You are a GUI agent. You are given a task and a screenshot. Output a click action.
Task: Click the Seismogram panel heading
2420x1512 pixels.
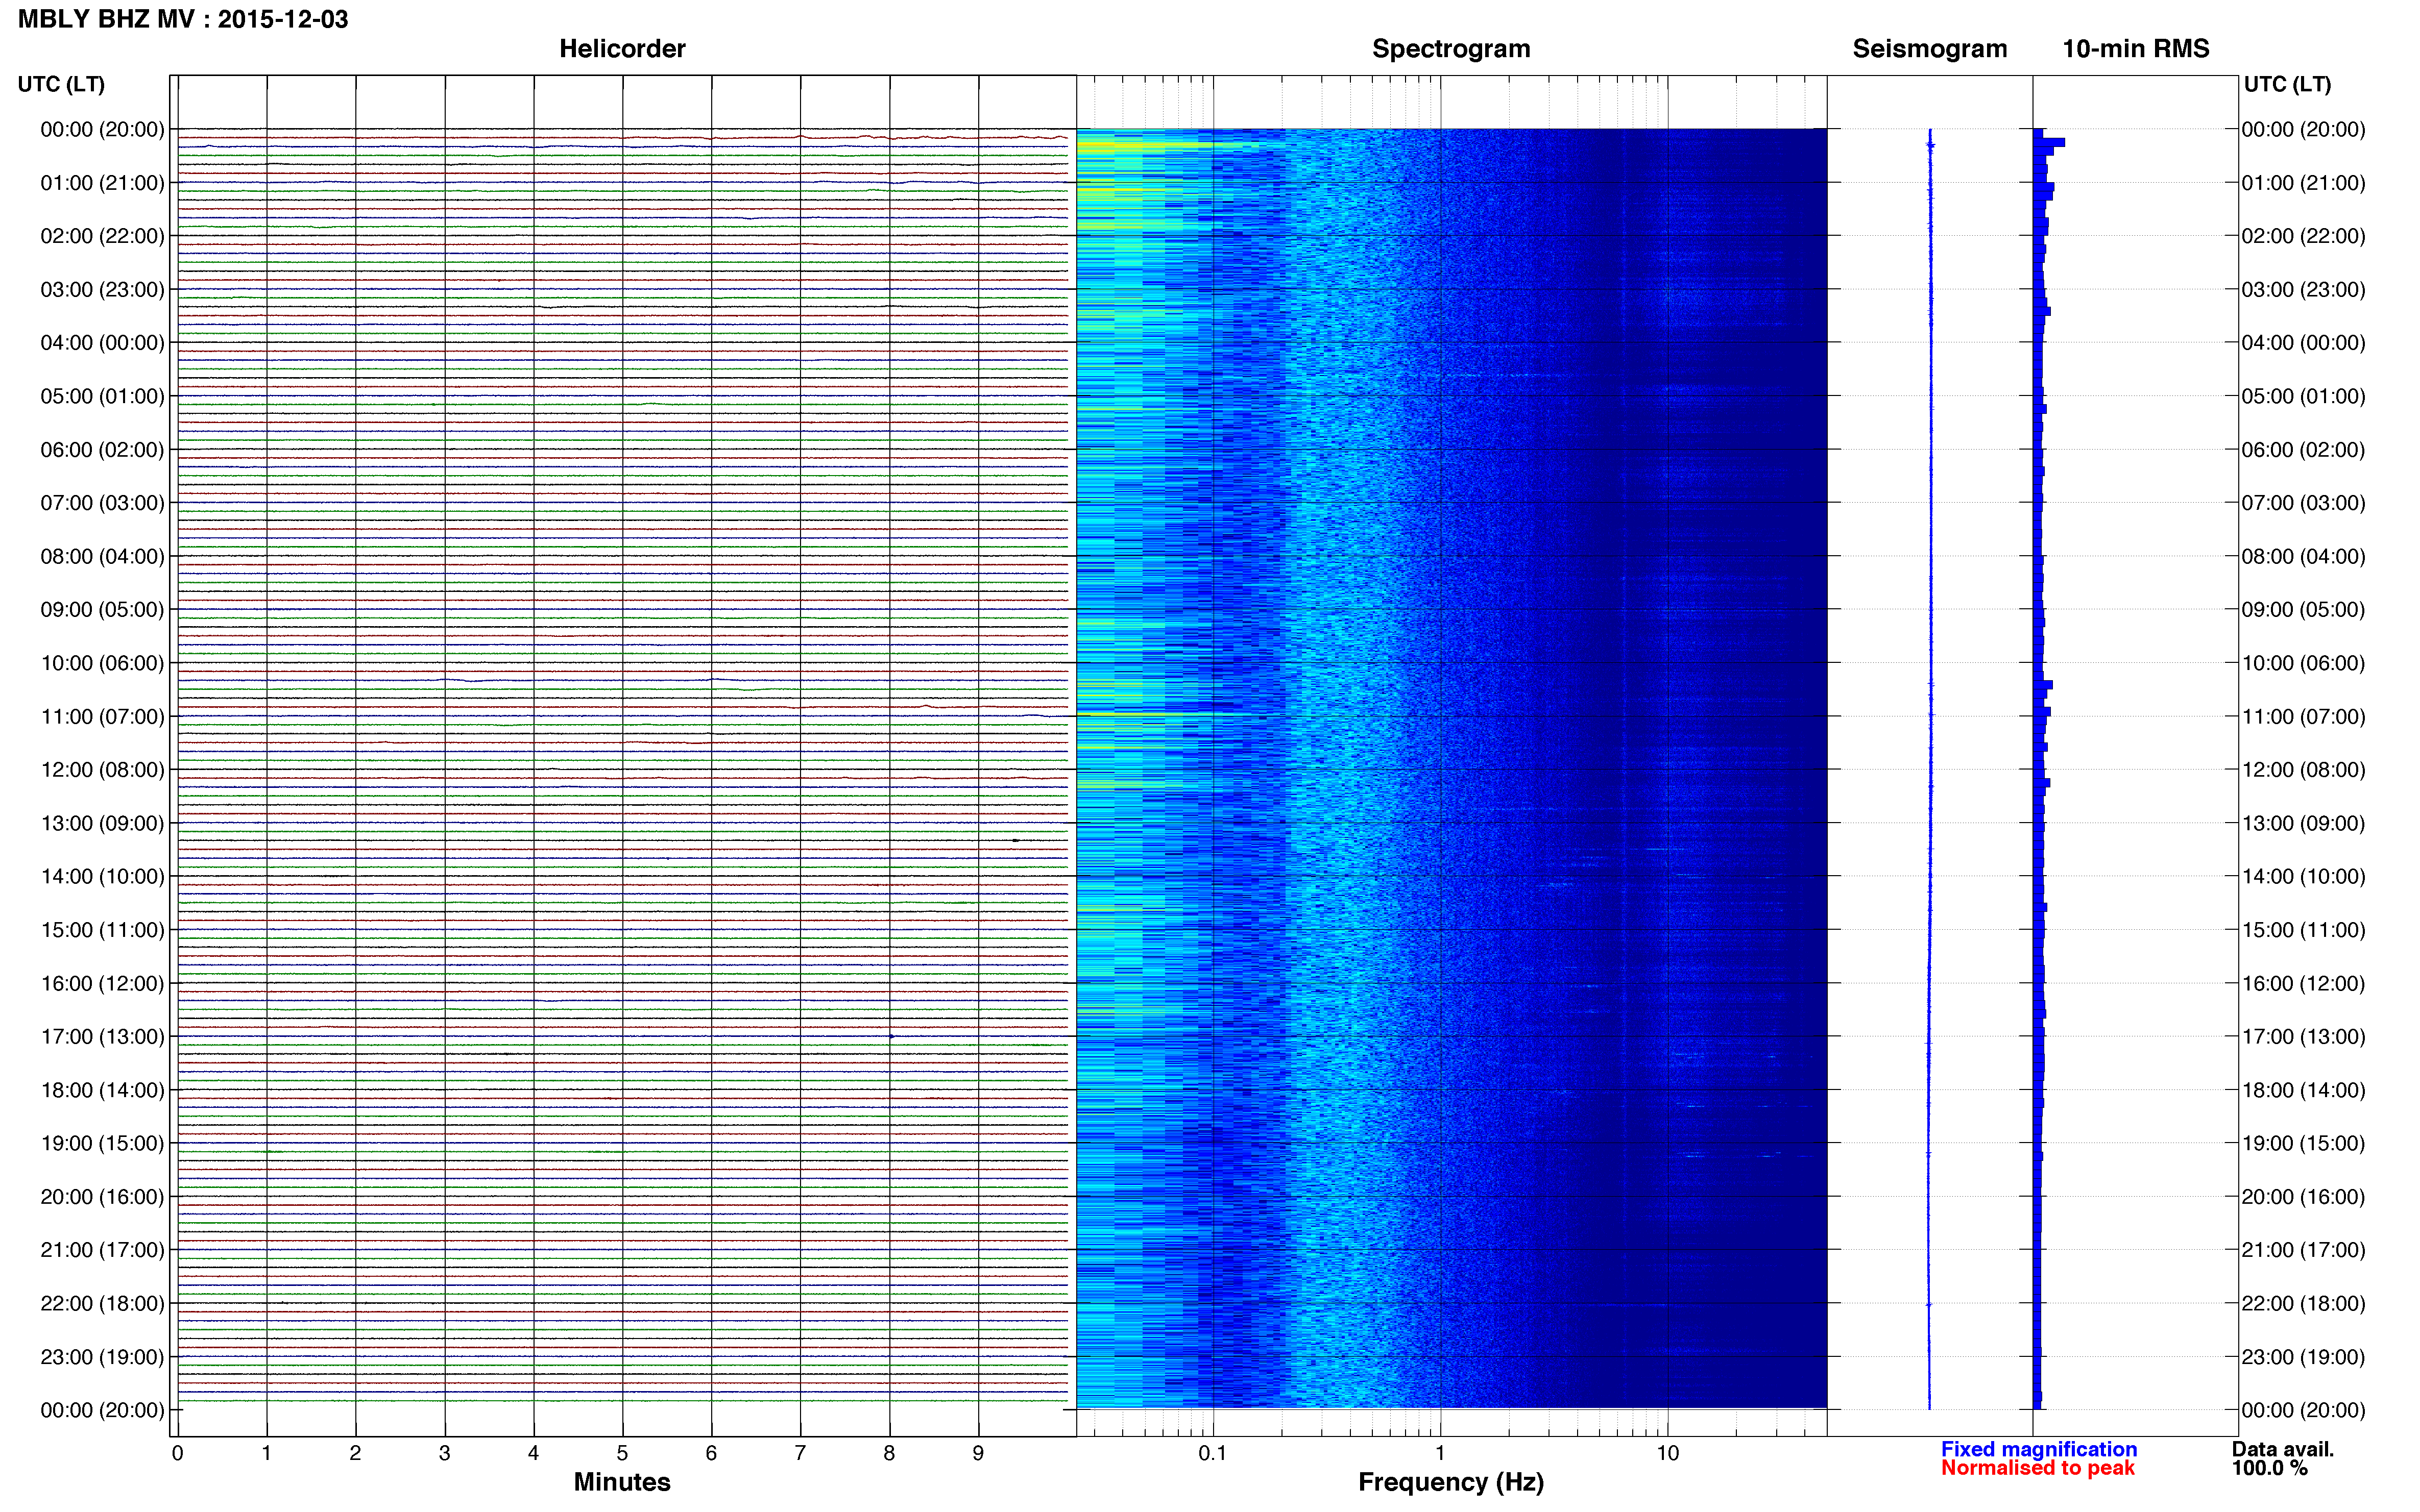1929,49
